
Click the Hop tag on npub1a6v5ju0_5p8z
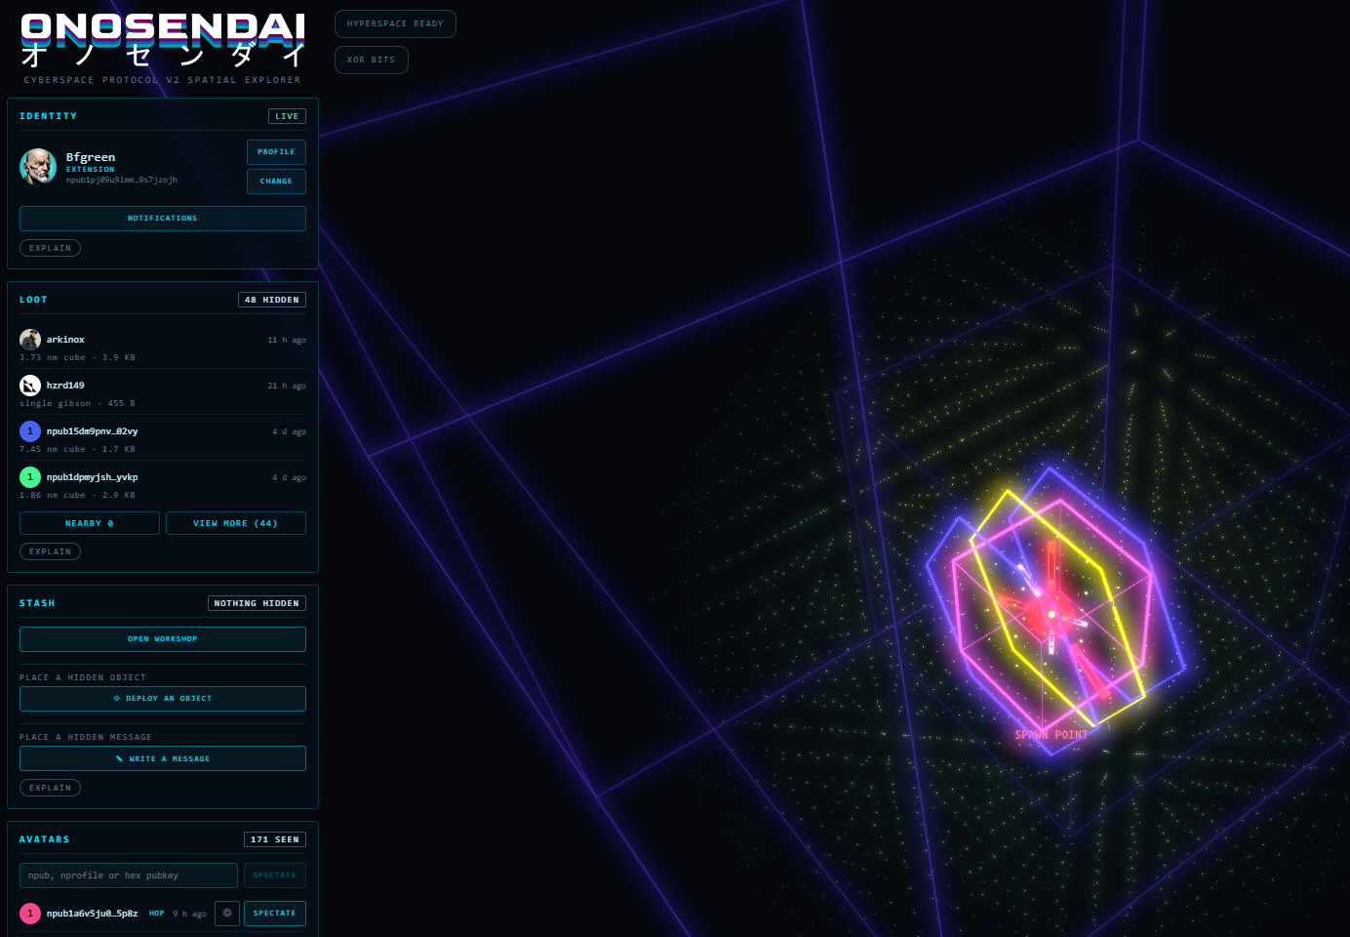pos(157,914)
